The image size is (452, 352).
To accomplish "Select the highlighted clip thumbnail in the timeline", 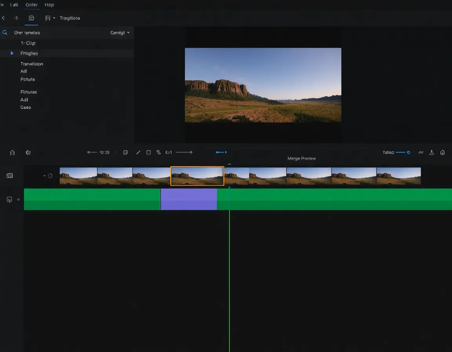I will point(197,176).
